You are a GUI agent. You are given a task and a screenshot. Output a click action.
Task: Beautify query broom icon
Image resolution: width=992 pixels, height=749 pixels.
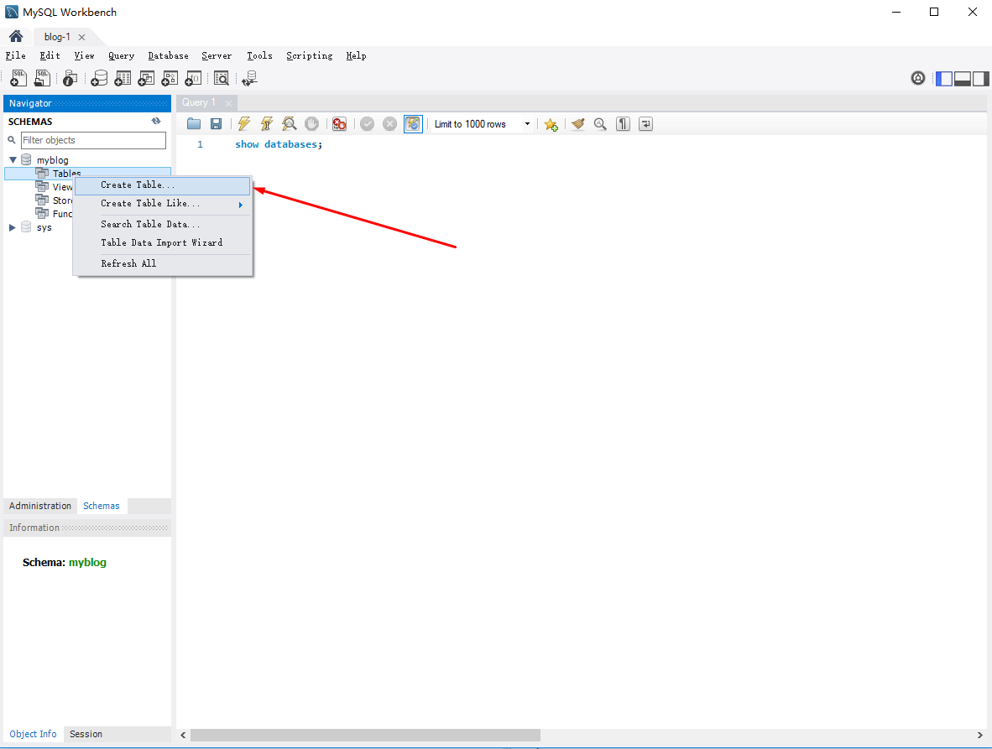[x=577, y=124]
